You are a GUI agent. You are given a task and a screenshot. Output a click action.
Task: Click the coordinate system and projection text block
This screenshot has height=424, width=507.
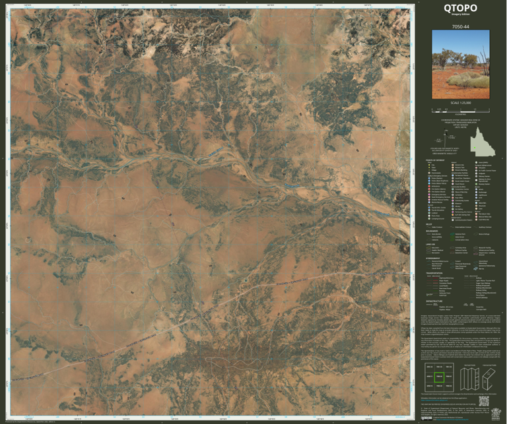tap(460, 124)
